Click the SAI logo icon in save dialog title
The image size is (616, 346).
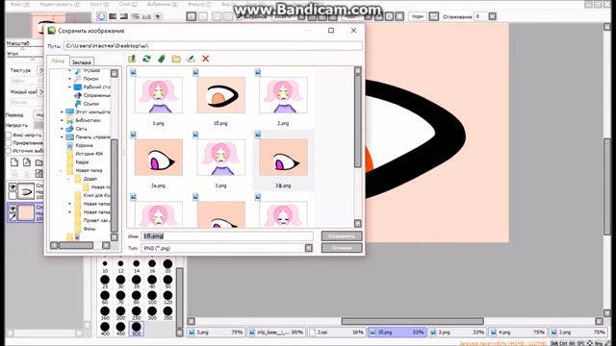coord(51,31)
